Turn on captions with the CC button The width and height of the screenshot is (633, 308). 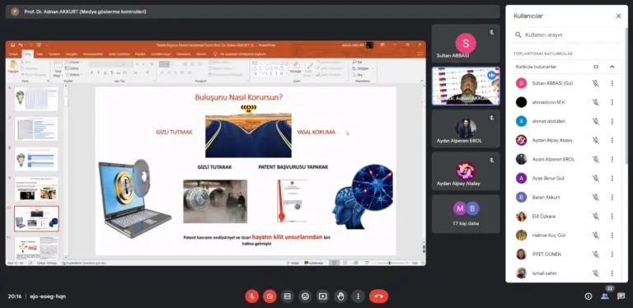click(288, 296)
